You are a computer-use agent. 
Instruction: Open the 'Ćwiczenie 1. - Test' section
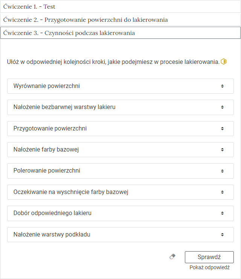coord(120,7)
